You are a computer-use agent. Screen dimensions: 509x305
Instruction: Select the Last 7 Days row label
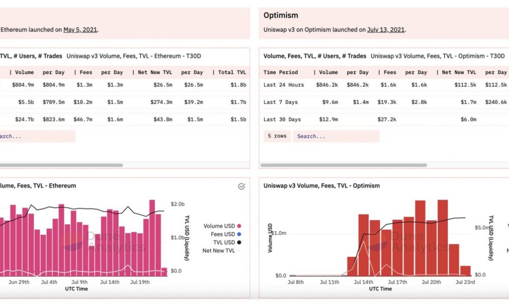[280, 102]
